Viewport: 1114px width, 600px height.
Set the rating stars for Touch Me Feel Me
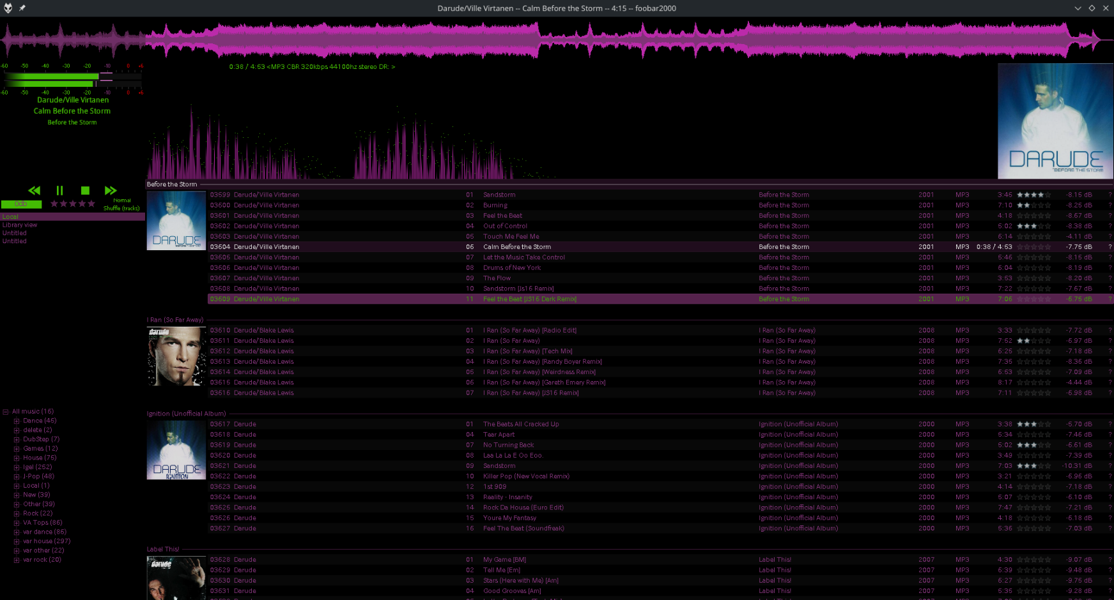1033,236
